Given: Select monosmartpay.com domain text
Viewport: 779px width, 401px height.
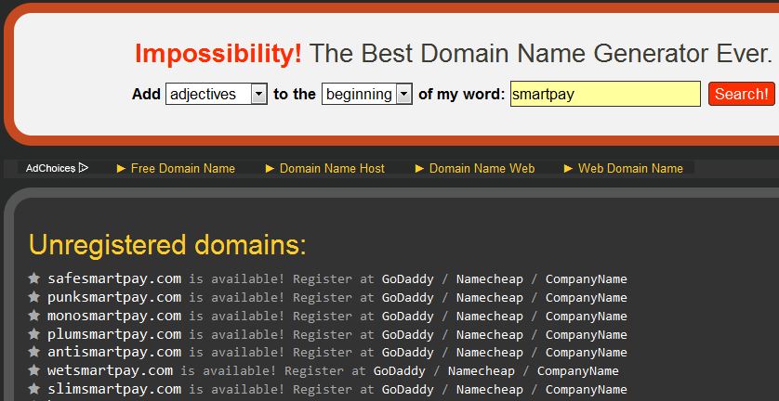Looking at the screenshot, I should click(x=114, y=316).
